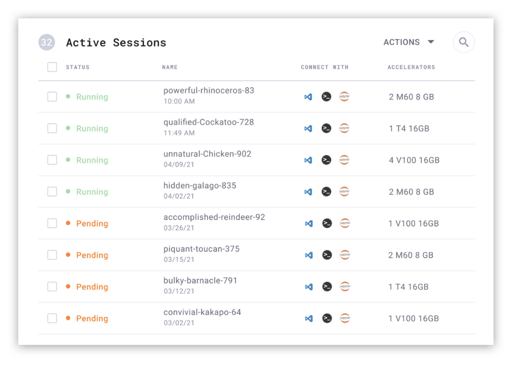Viewport: 513px width, 365px height.
Task: Tick checkbox for piquant-toucan-375 session
Action: click(52, 255)
